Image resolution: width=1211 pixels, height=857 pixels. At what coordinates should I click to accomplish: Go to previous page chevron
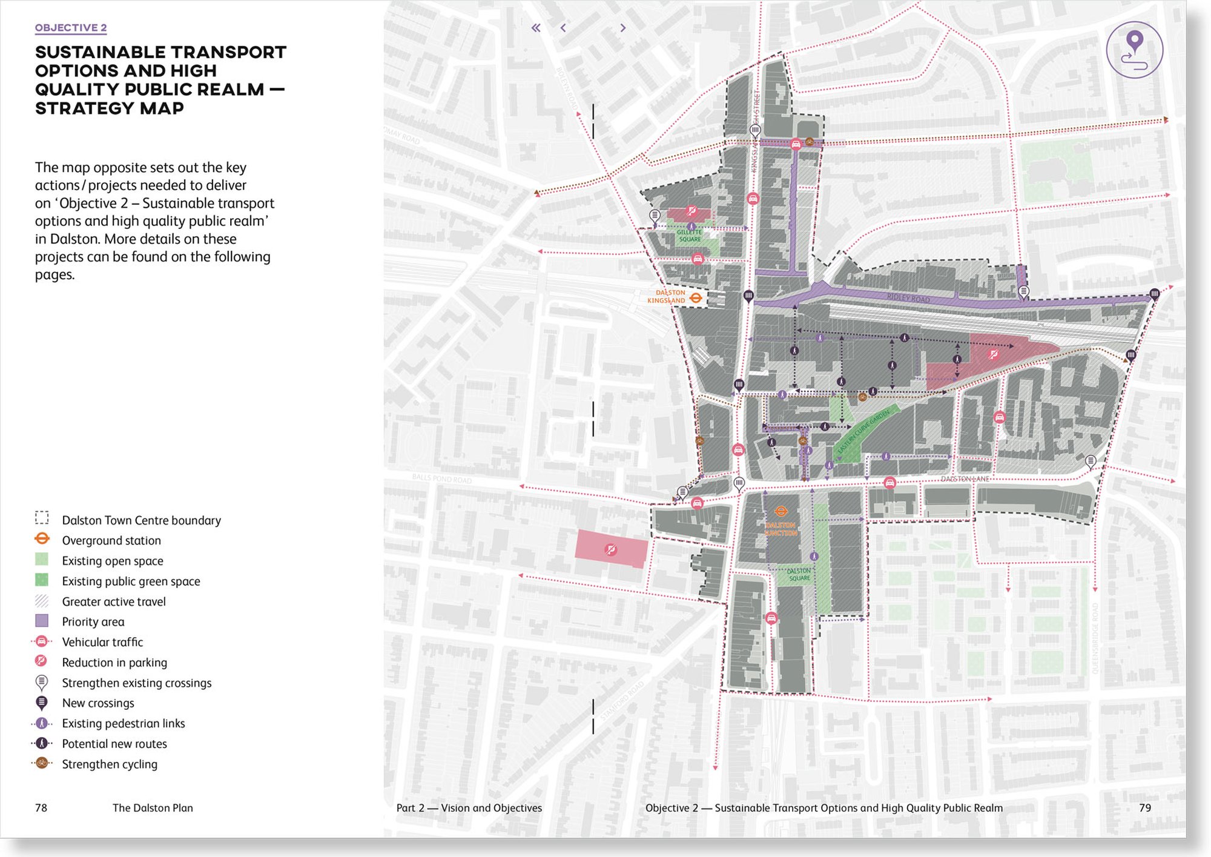tap(563, 28)
